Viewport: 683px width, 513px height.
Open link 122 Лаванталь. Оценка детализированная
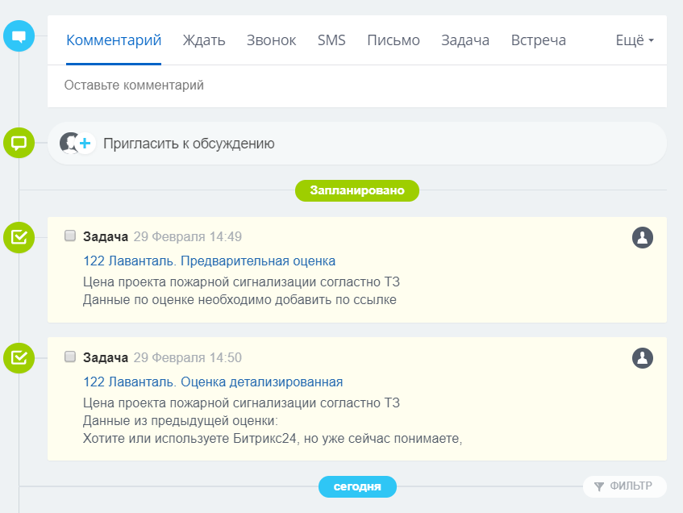(213, 382)
